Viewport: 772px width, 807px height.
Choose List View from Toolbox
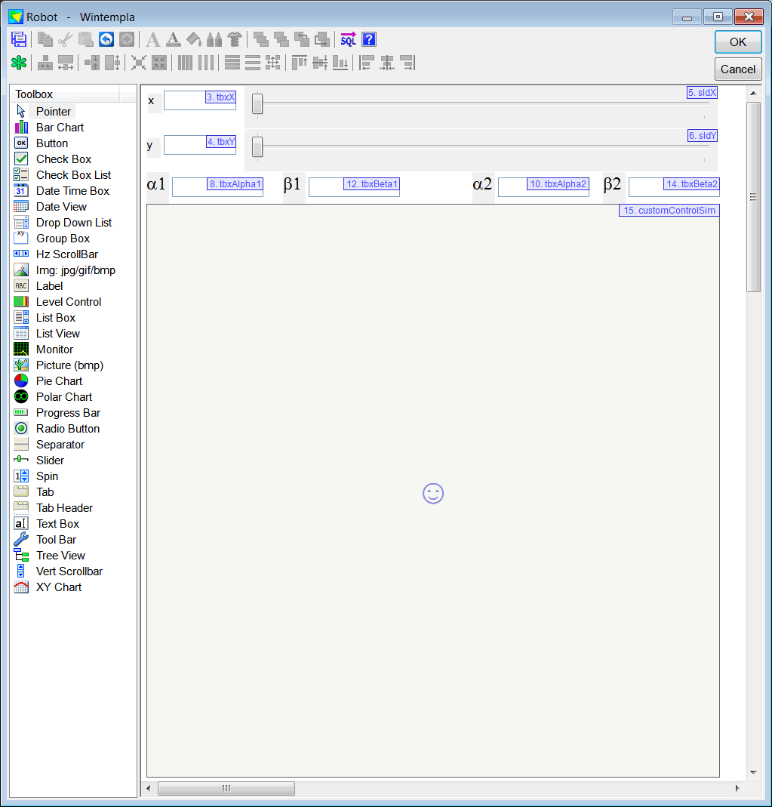point(48,334)
